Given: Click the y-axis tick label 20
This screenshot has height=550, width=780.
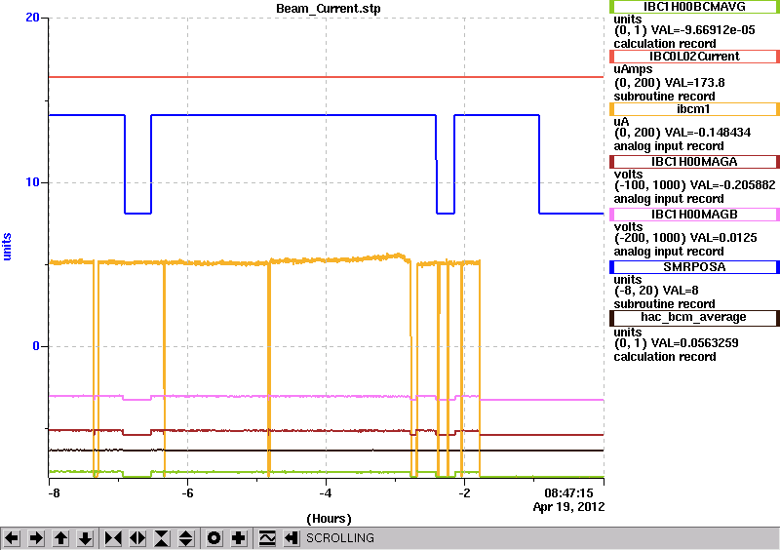Looking at the screenshot, I should [x=32, y=18].
